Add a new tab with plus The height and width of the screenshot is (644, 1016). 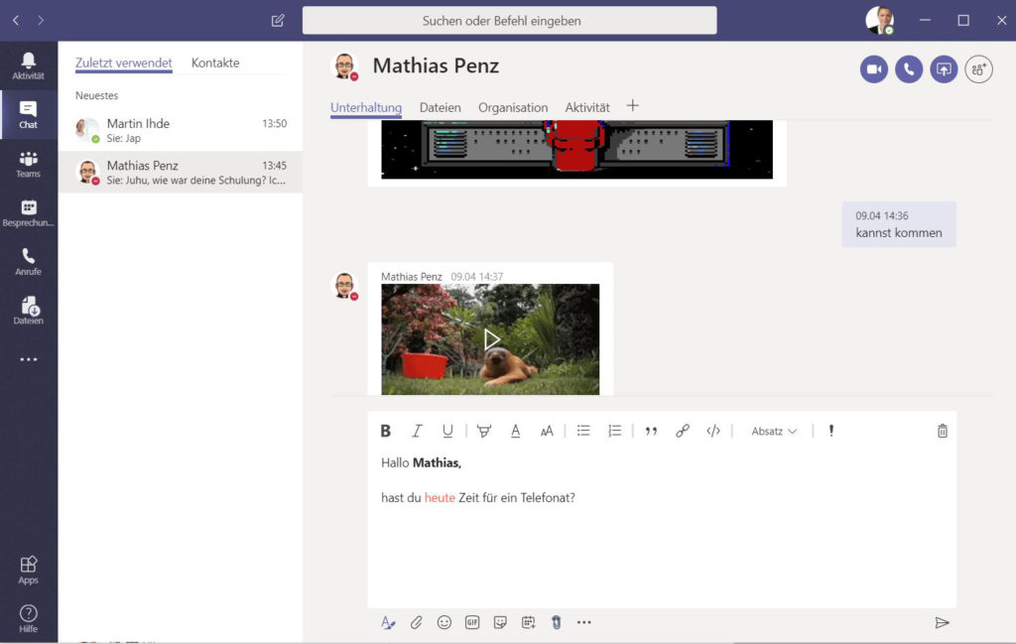coord(633,105)
